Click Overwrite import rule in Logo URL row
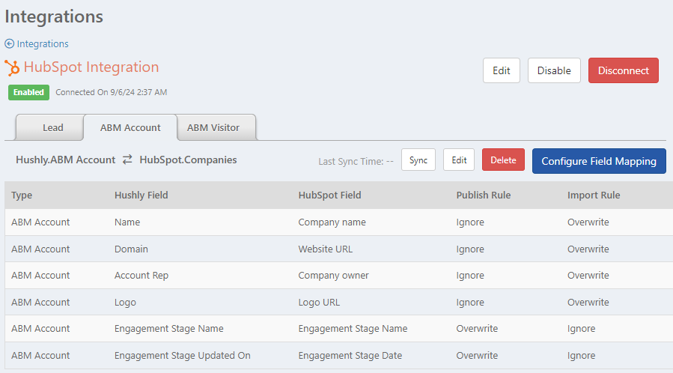Viewport: 673px width, 373px height. click(588, 303)
